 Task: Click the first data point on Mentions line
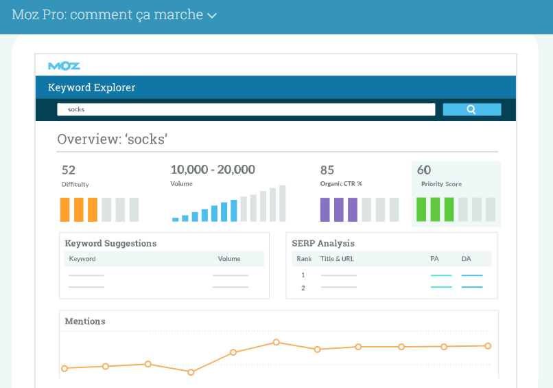coord(64,369)
